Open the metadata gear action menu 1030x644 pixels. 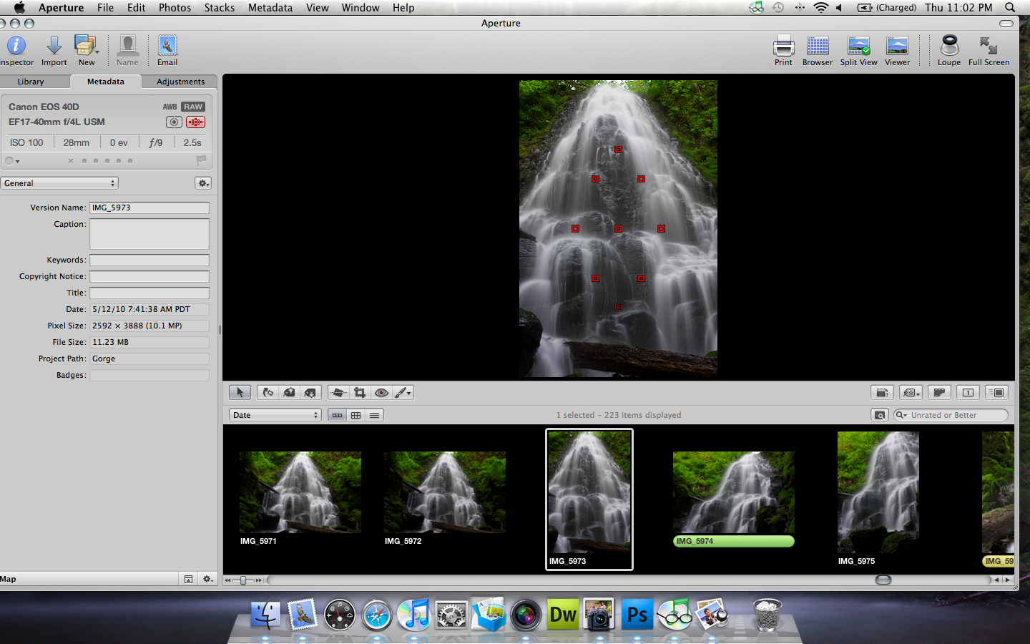[203, 183]
